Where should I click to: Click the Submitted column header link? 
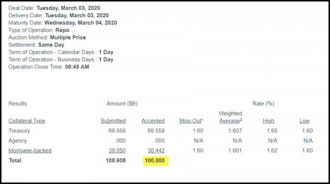113,121
